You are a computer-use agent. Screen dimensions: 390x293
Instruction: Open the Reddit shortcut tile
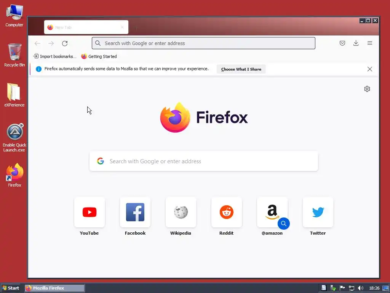coord(226,212)
